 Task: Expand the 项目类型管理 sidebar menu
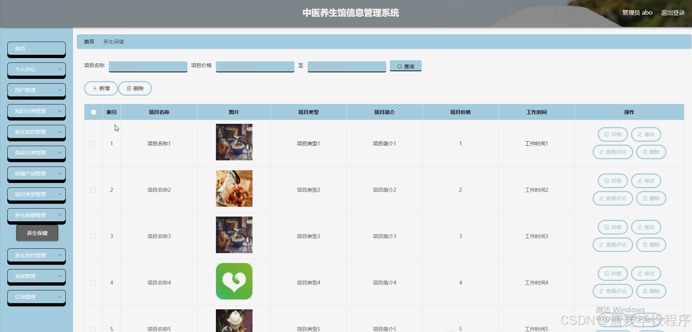click(37, 195)
